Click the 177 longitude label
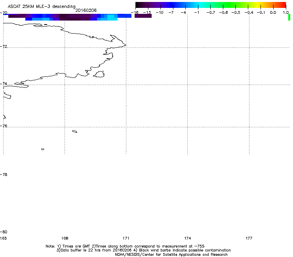 (249, 238)
